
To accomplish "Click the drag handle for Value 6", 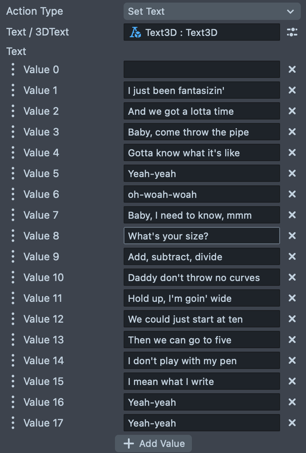I will (x=13, y=194).
